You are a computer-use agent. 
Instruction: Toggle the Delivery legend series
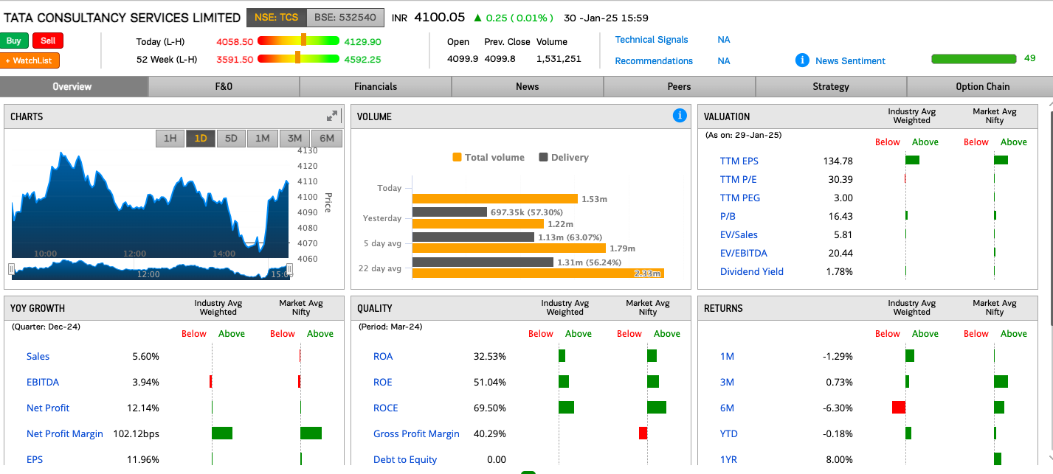click(x=564, y=157)
